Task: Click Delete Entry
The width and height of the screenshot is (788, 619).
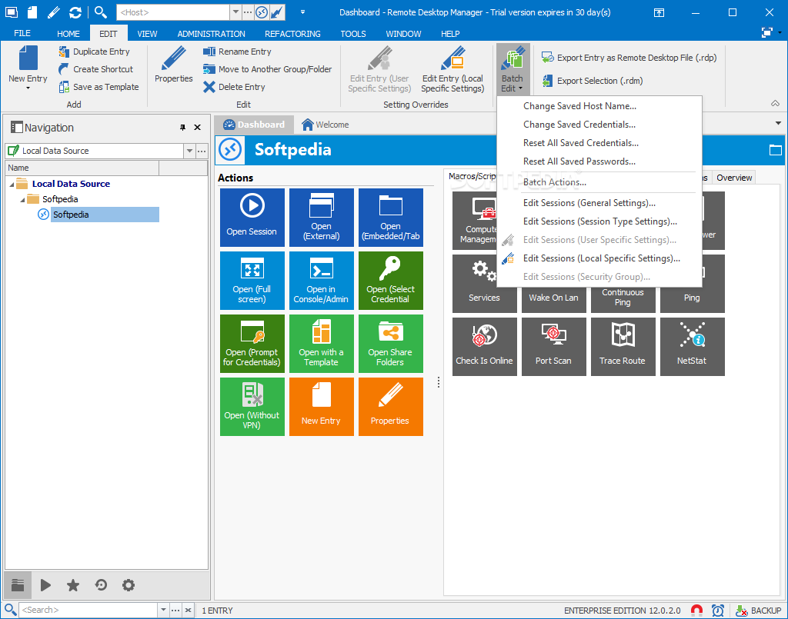Action: [234, 87]
